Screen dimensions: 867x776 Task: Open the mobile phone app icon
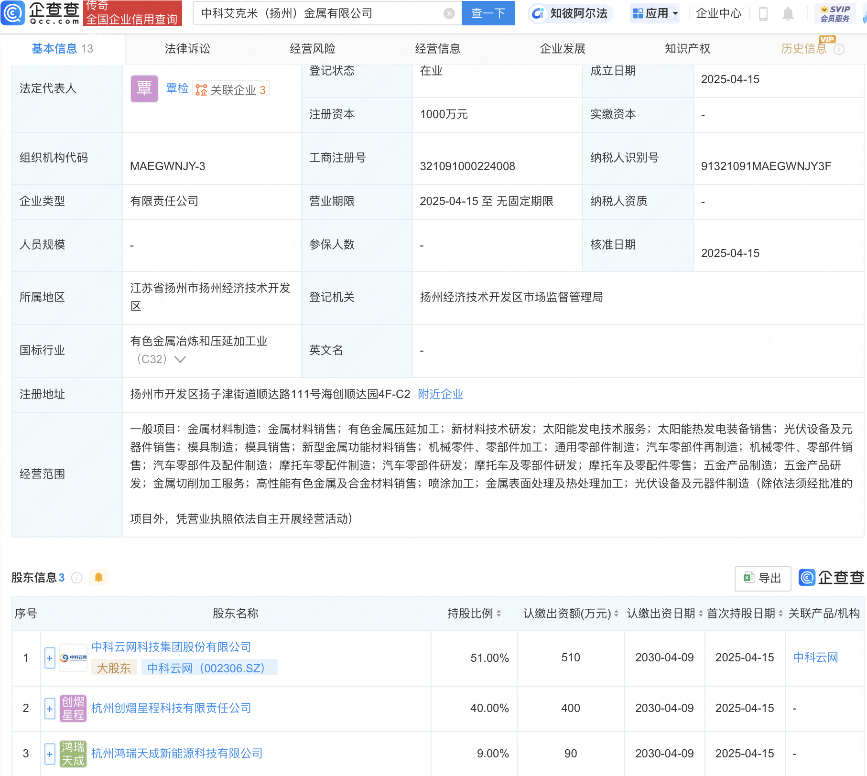click(763, 14)
